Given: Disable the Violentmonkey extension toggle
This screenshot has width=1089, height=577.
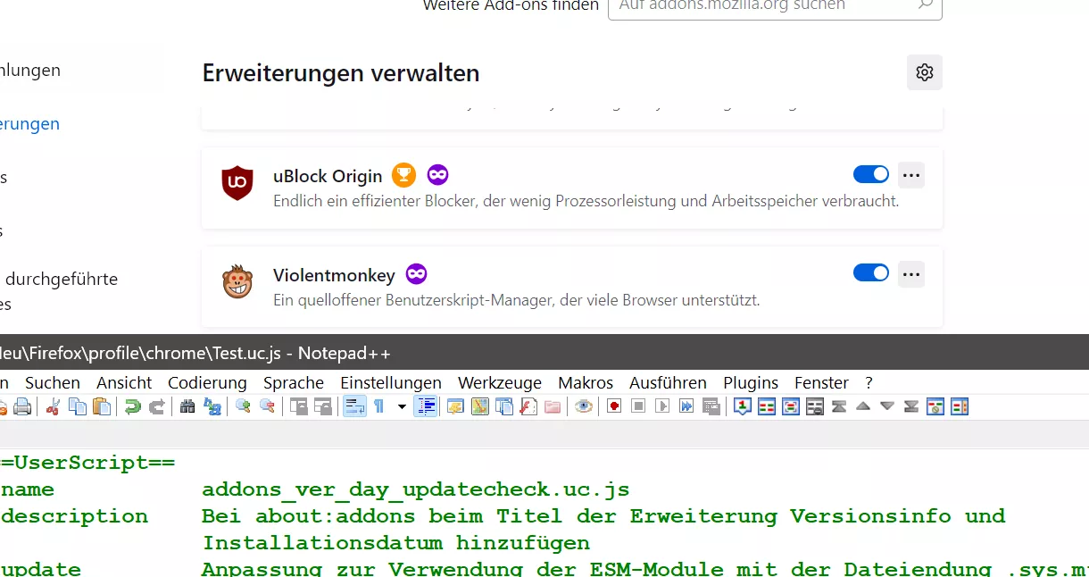Looking at the screenshot, I should tap(871, 272).
